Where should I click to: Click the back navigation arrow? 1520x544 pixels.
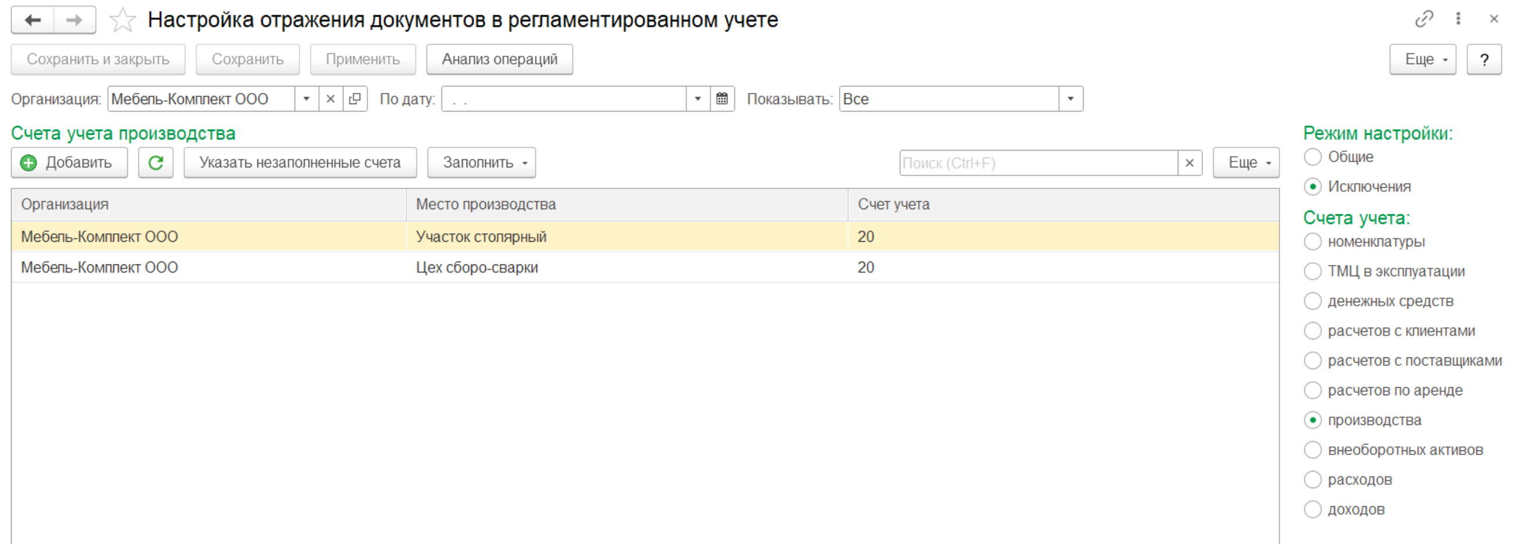pyautogui.click(x=33, y=20)
